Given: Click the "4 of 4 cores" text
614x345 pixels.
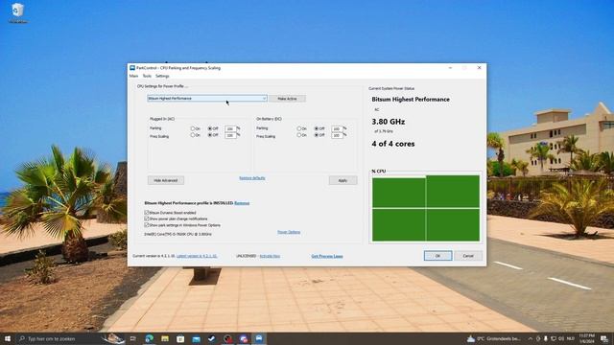Looking at the screenshot, I should 393,144.
